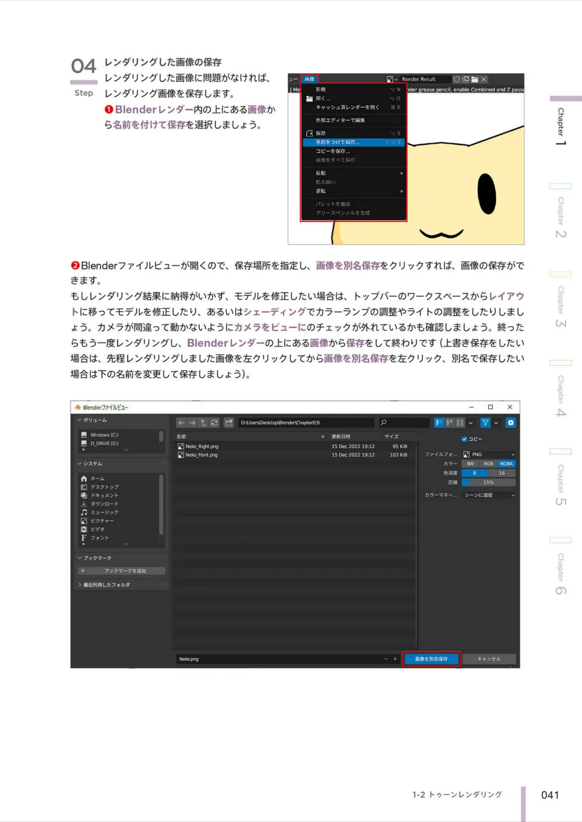This screenshot has width=582, height=822.
Task: Choose コピーを保存... menu item
Action: tap(353, 151)
